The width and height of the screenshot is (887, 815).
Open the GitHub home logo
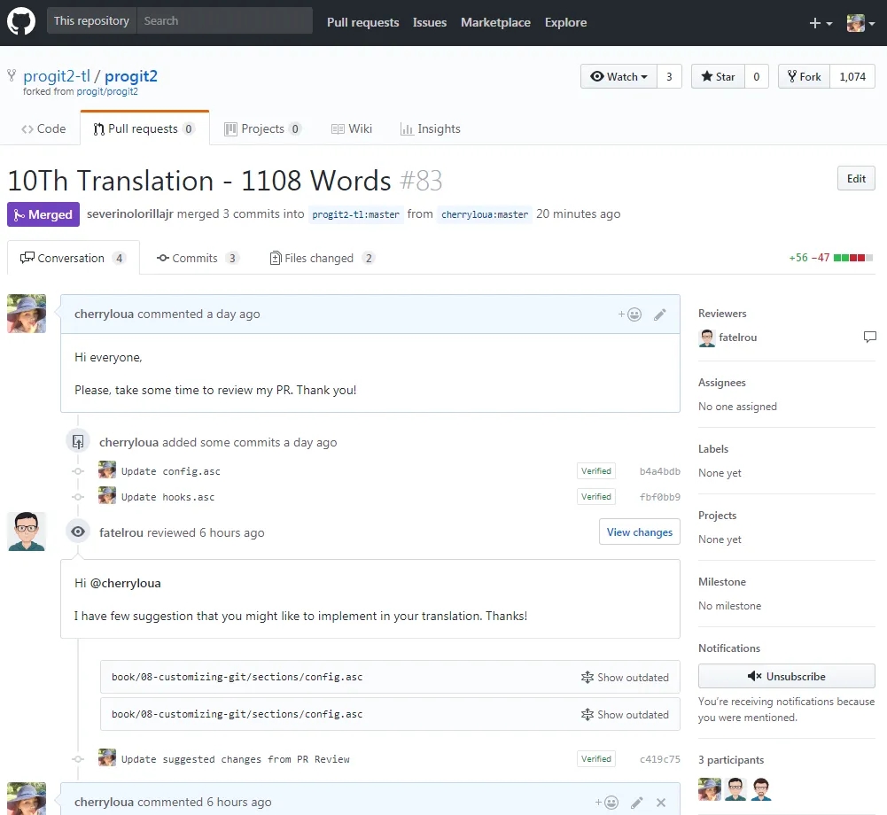(21, 22)
